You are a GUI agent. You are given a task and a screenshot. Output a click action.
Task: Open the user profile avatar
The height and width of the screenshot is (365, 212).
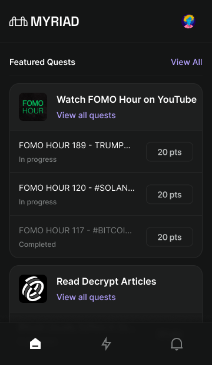(x=188, y=22)
